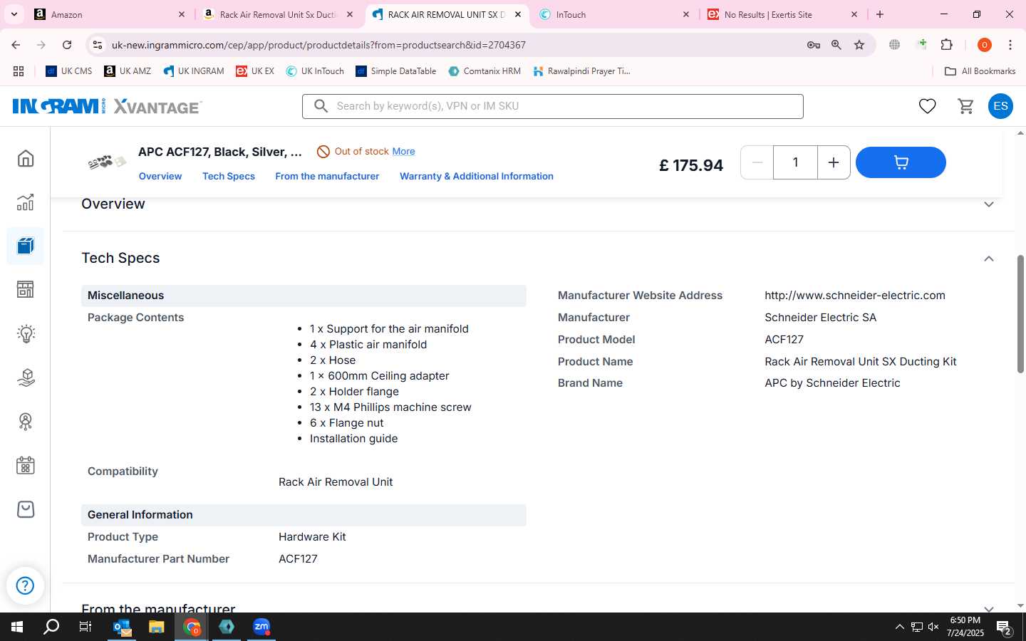
Task: Open the ES user profile avatar
Action: click(x=1000, y=106)
